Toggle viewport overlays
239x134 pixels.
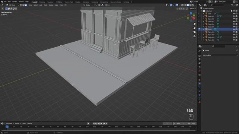[x=177, y=5]
